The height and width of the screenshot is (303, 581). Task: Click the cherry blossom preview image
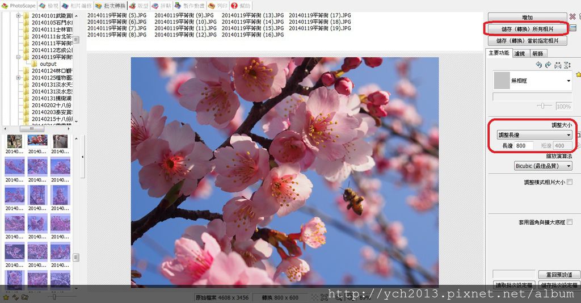(285, 172)
